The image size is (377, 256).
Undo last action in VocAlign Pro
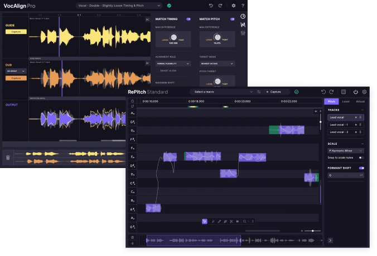[x=211, y=6]
